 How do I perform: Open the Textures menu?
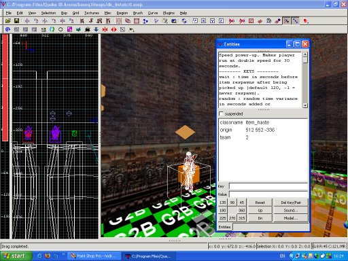92,13
